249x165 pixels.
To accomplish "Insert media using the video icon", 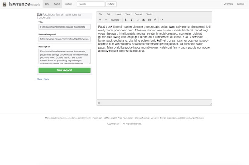I will coord(149,20).
